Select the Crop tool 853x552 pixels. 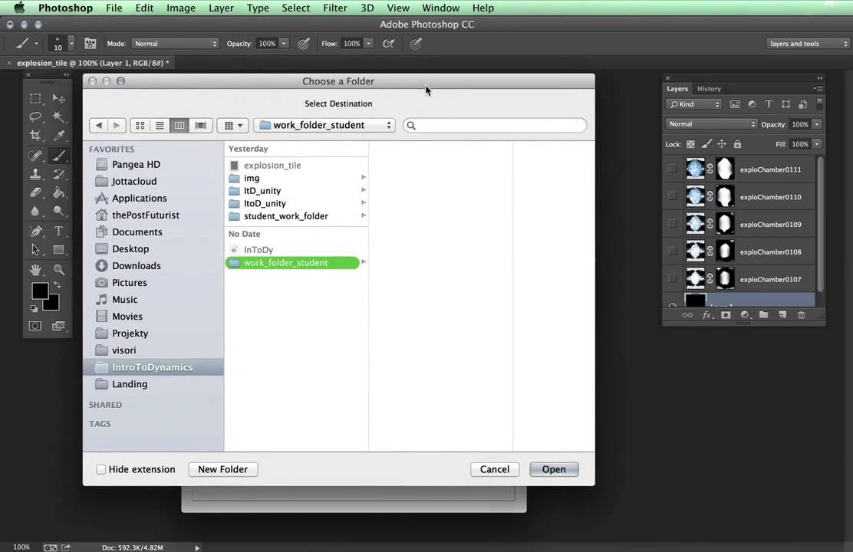pyautogui.click(x=35, y=136)
